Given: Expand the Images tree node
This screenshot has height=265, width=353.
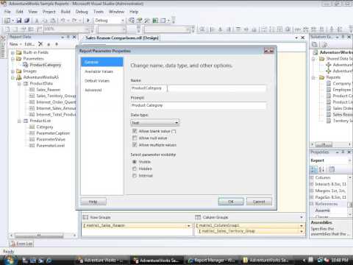Looking at the screenshot, I should click(x=13, y=71).
